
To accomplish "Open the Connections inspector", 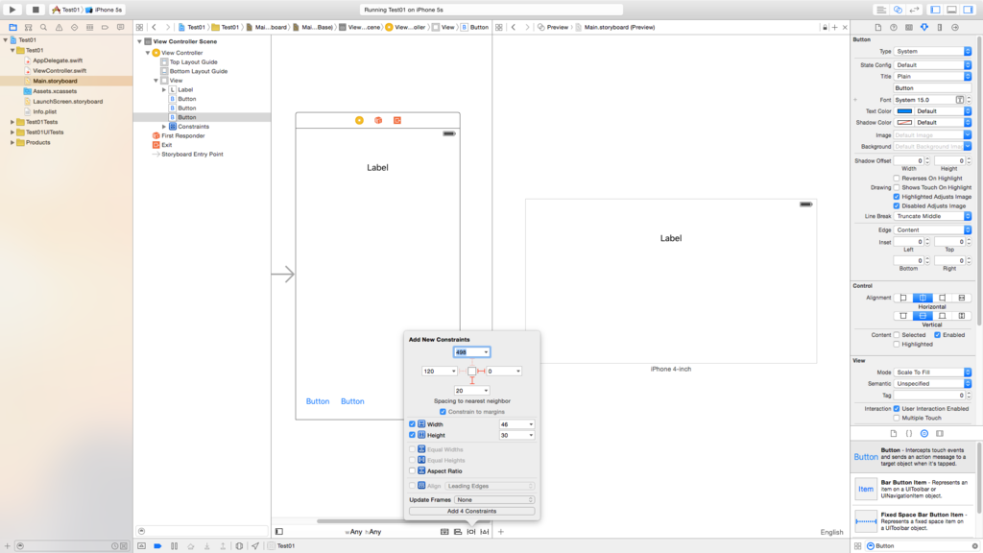I will pos(955,27).
